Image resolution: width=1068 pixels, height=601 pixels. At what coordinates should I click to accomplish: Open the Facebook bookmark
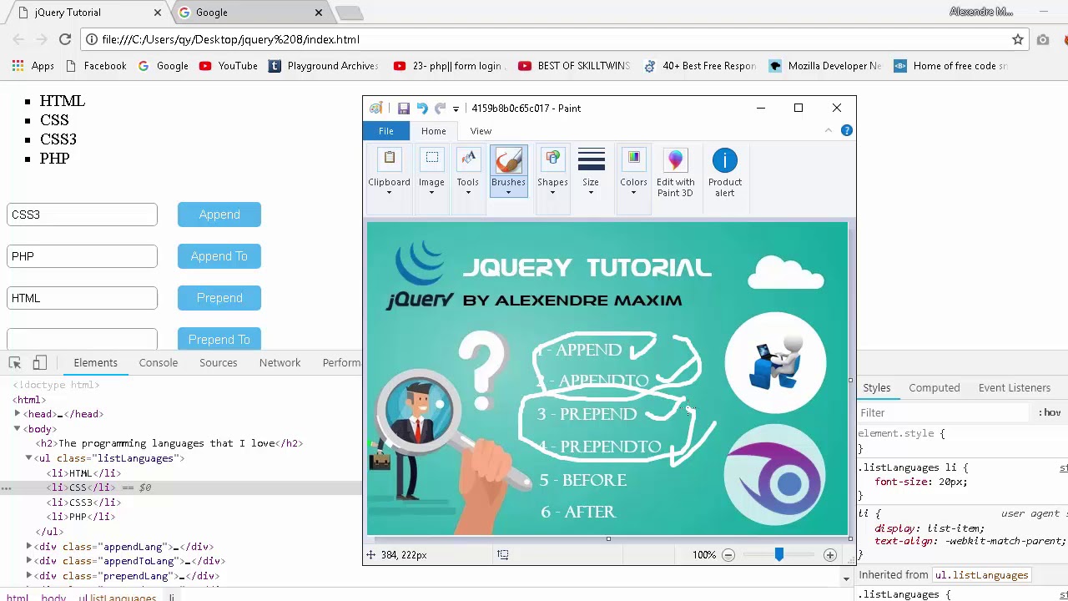coord(96,66)
